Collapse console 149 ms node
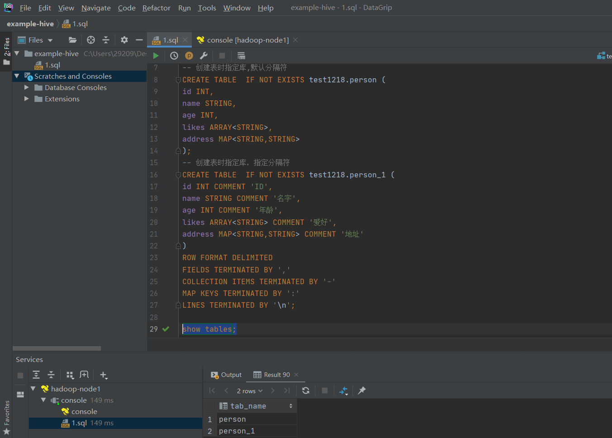The height and width of the screenshot is (438, 612). (x=43, y=400)
